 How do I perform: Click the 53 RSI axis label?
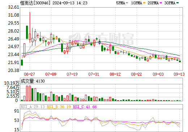click(x=17, y=120)
